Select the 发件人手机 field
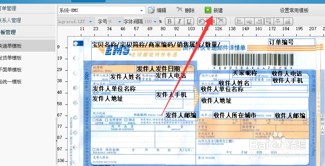Screen dimensions: 325x166 (x=175, y=95)
